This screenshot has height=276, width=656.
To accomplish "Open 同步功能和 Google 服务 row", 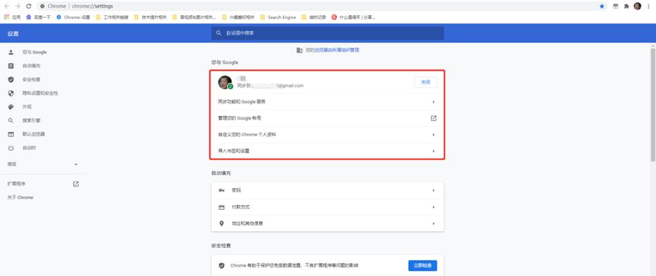I will click(x=327, y=101).
